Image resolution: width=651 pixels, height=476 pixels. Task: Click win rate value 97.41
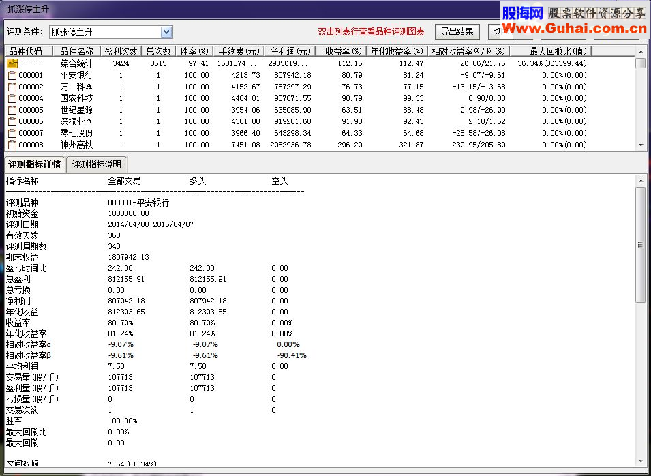tap(197, 63)
